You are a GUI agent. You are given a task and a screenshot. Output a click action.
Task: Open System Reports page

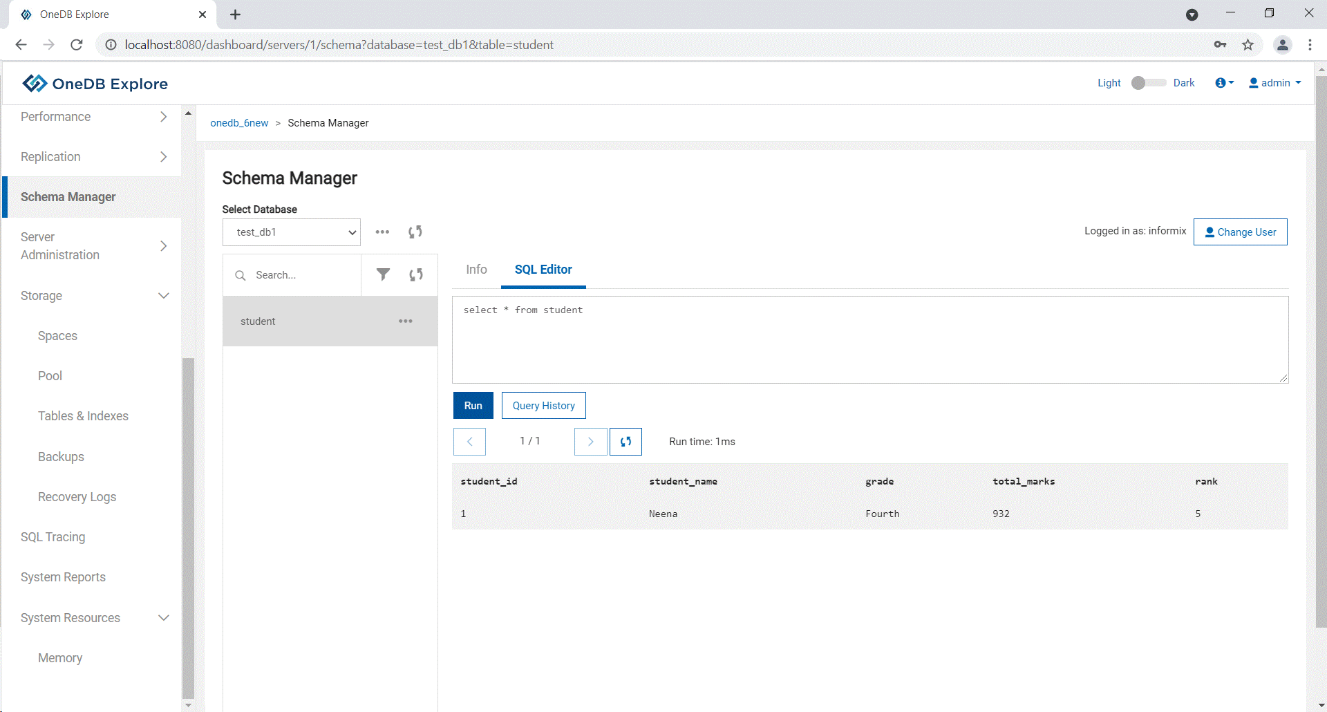click(x=63, y=577)
